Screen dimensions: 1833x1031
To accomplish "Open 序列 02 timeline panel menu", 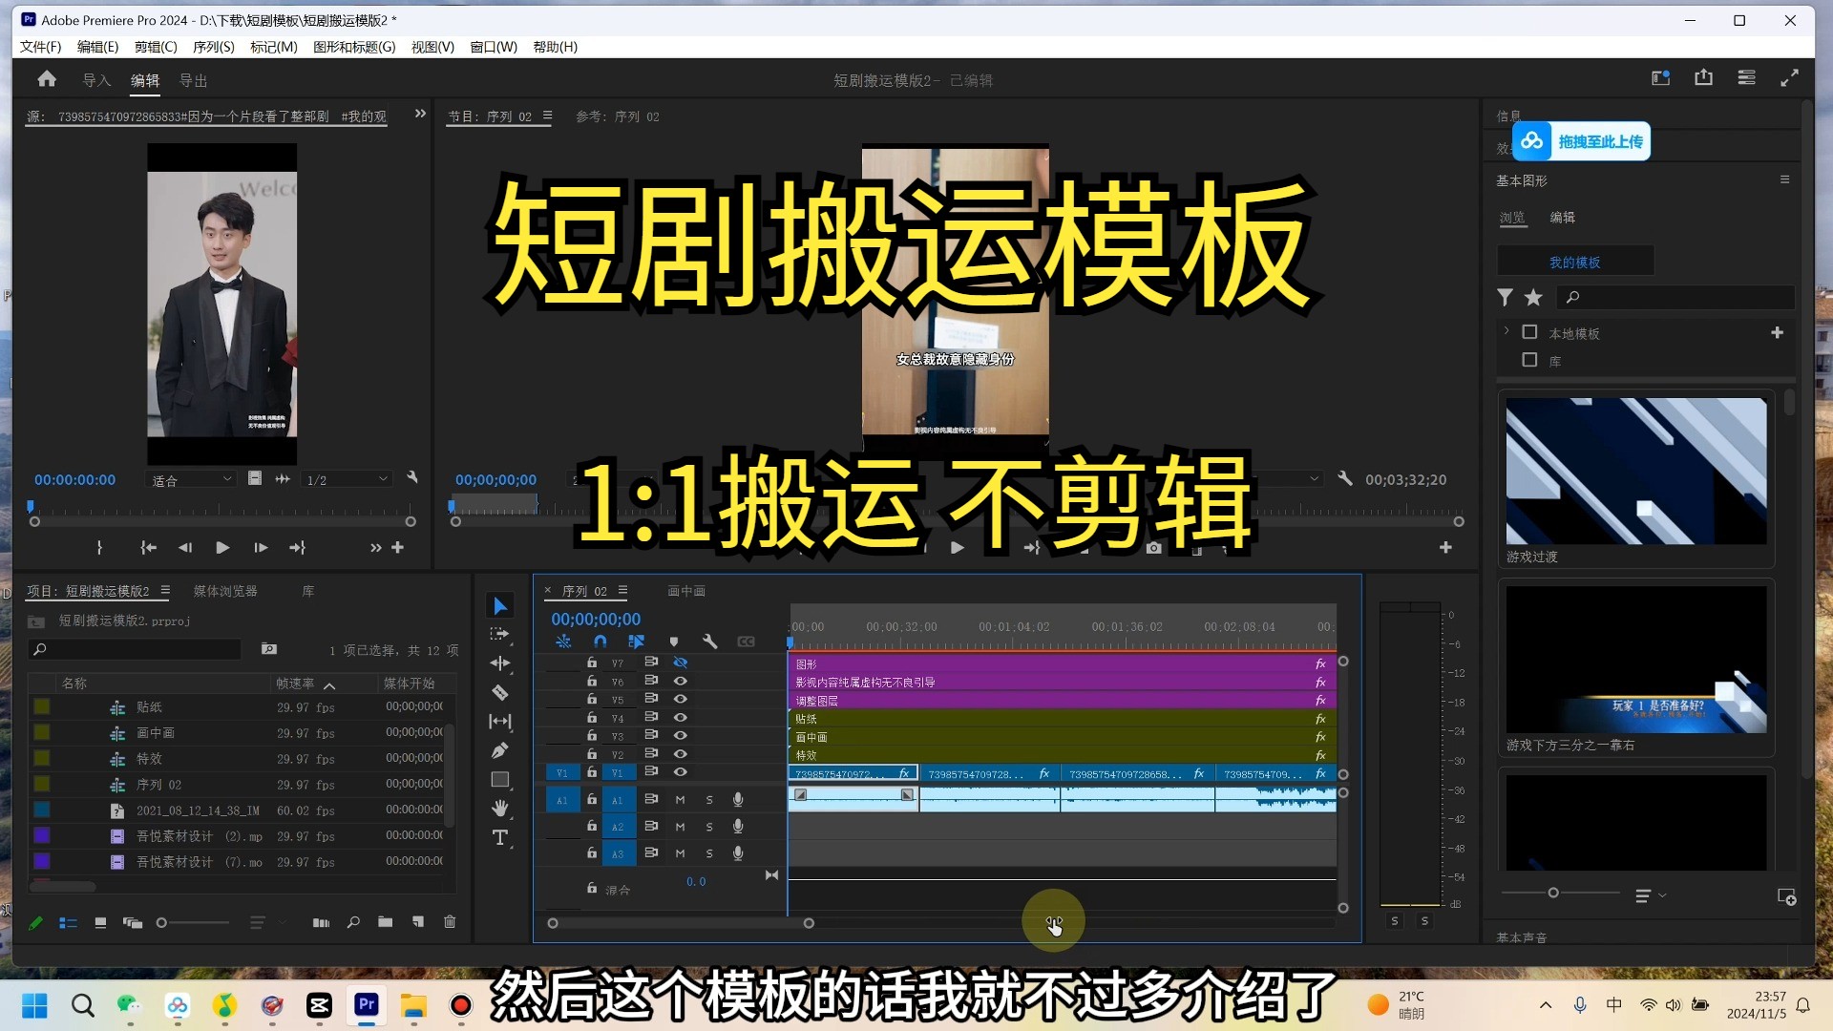I will point(622,591).
